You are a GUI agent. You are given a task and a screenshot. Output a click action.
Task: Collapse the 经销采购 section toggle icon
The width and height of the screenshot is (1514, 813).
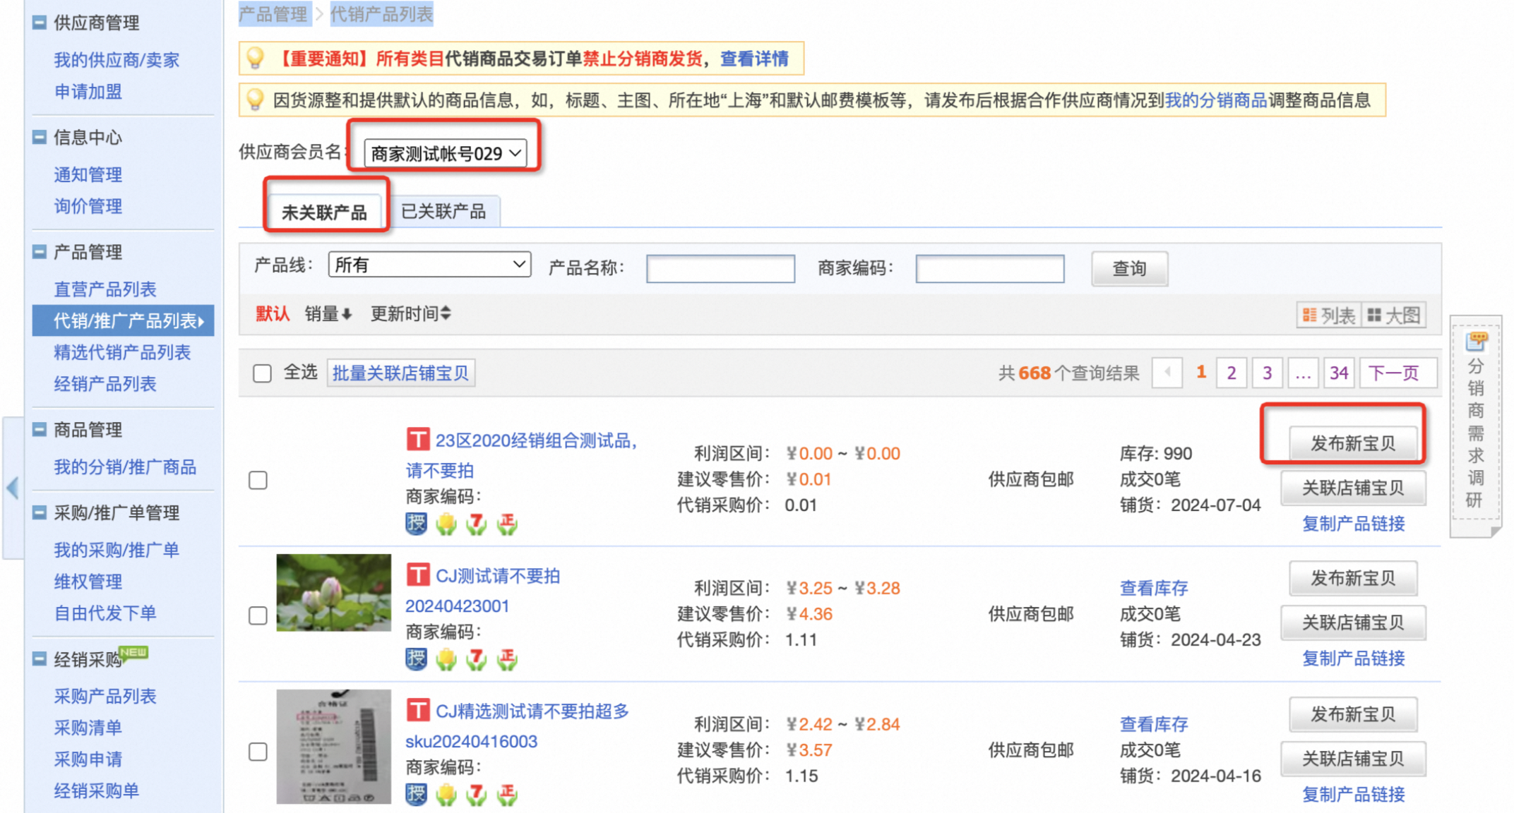pos(40,659)
